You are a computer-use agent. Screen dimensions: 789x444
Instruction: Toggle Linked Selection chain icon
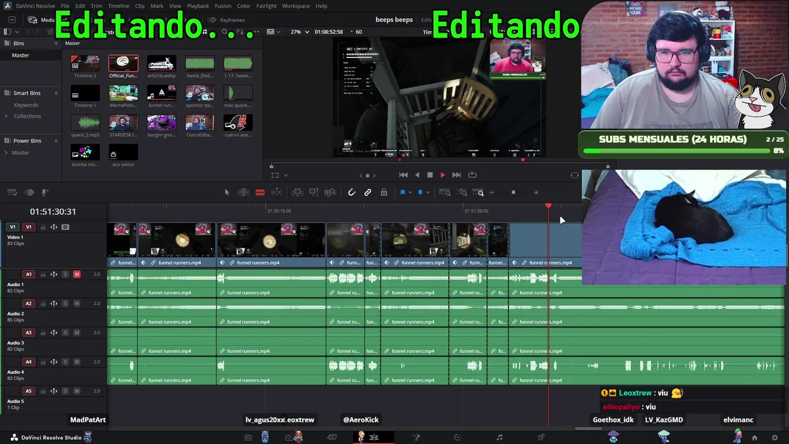368,192
